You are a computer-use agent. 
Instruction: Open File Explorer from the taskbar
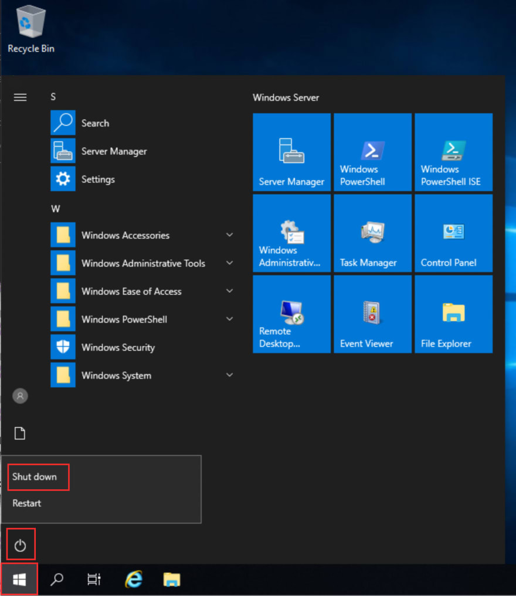pyautogui.click(x=172, y=580)
